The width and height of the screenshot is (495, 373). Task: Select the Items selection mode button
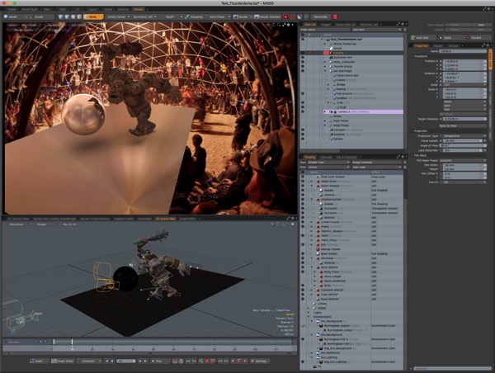click(92, 16)
